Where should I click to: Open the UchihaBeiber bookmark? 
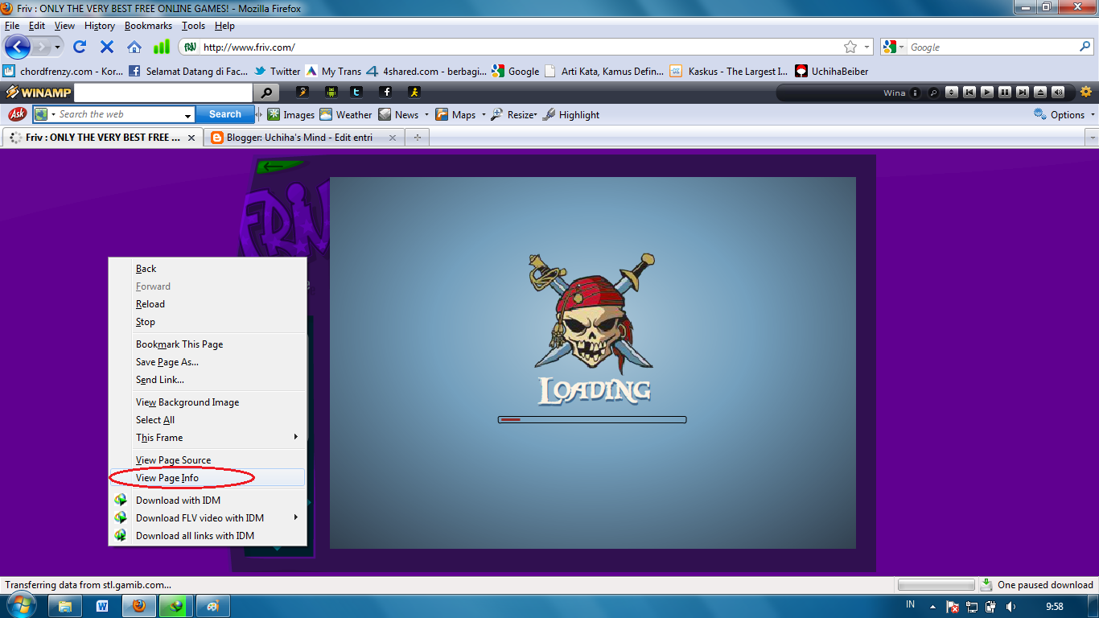point(832,71)
